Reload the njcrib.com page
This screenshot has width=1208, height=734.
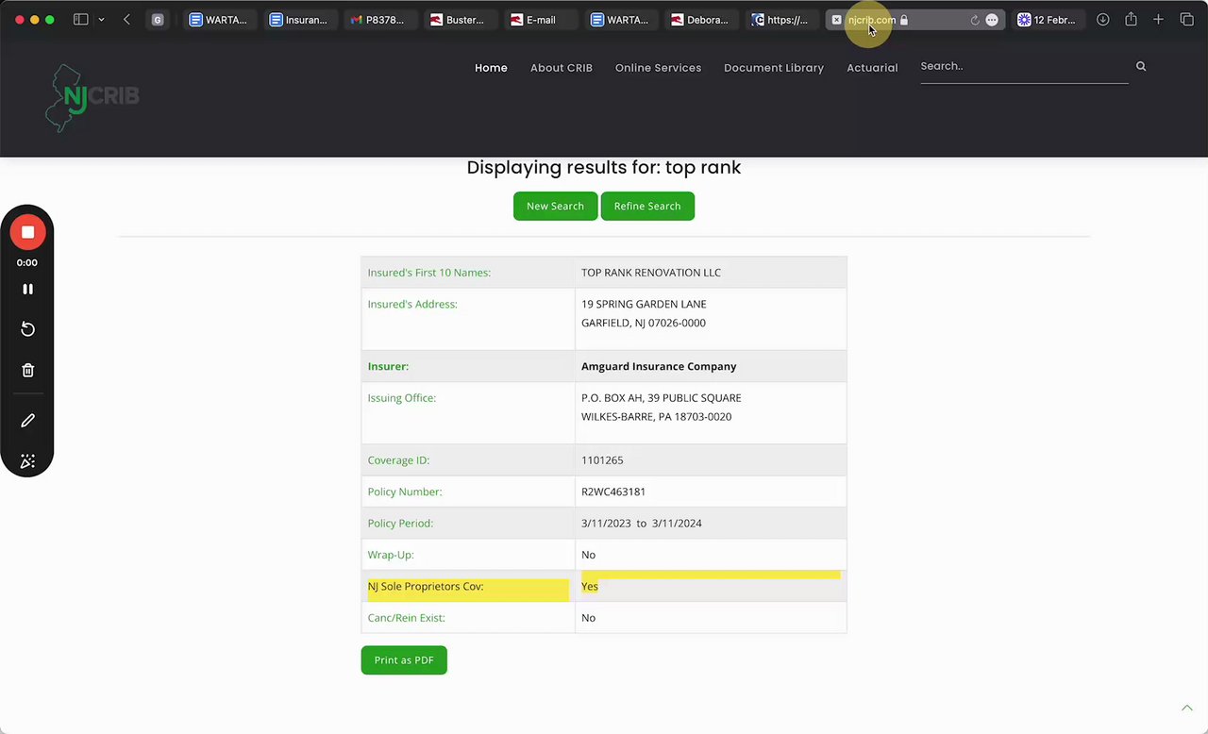click(974, 20)
